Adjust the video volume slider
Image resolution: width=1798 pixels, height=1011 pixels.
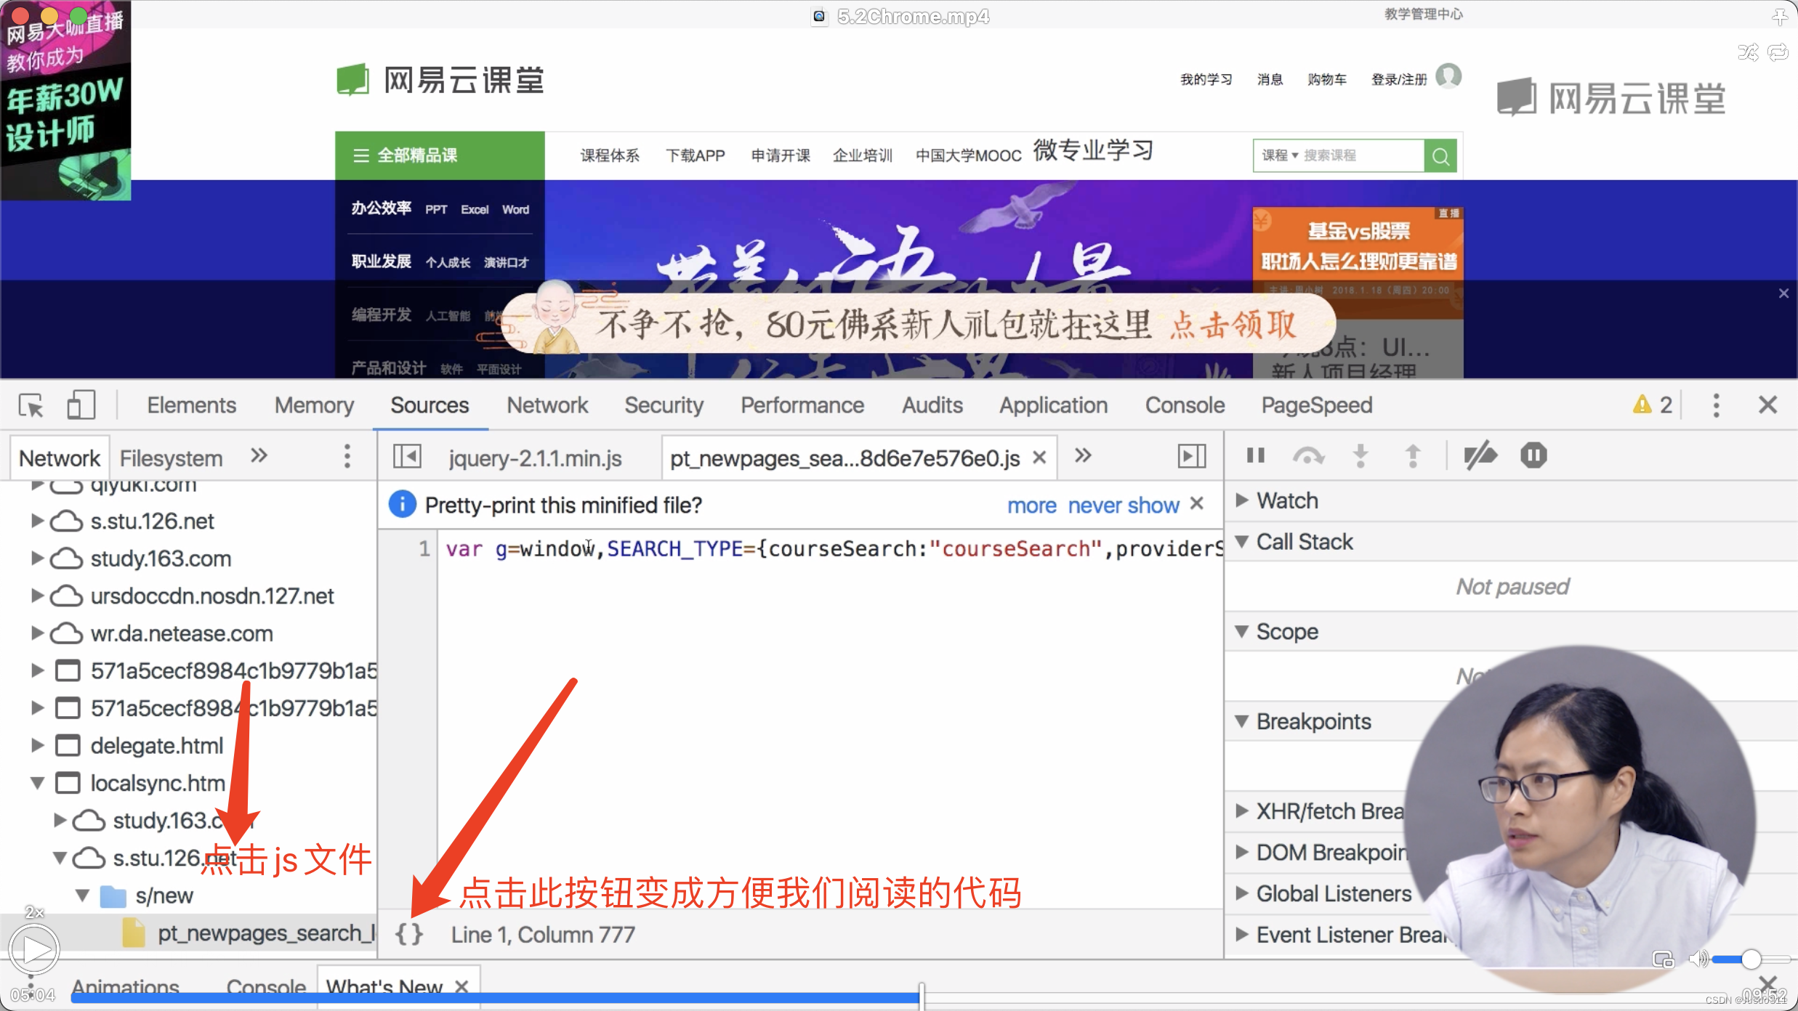point(1750,959)
